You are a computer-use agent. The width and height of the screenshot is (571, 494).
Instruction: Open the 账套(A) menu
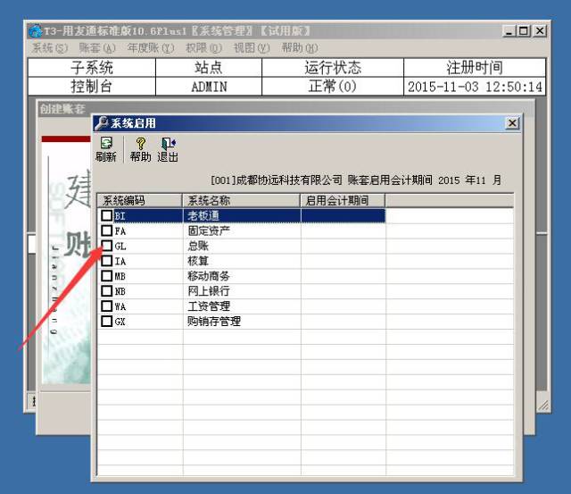97,47
